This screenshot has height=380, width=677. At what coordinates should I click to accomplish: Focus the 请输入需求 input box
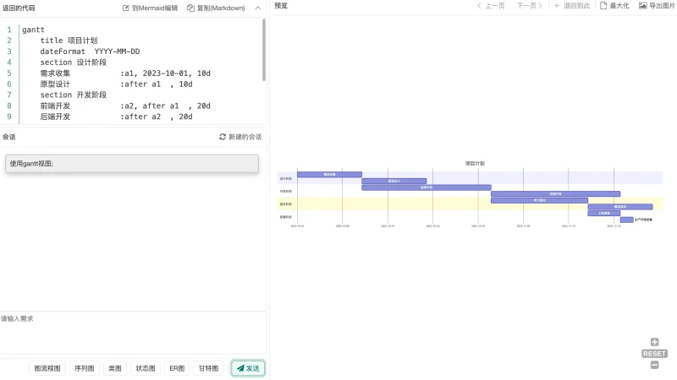click(x=133, y=332)
